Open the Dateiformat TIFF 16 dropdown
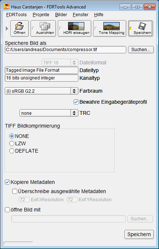Image resolution: width=159 pixels, height=249 pixels. [60, 63]
